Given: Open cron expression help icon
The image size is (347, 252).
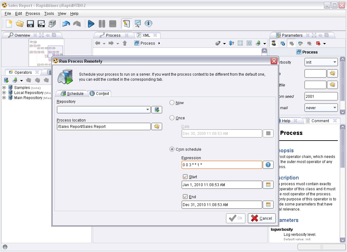Looking at the screenshot, I should click(268, 165).
